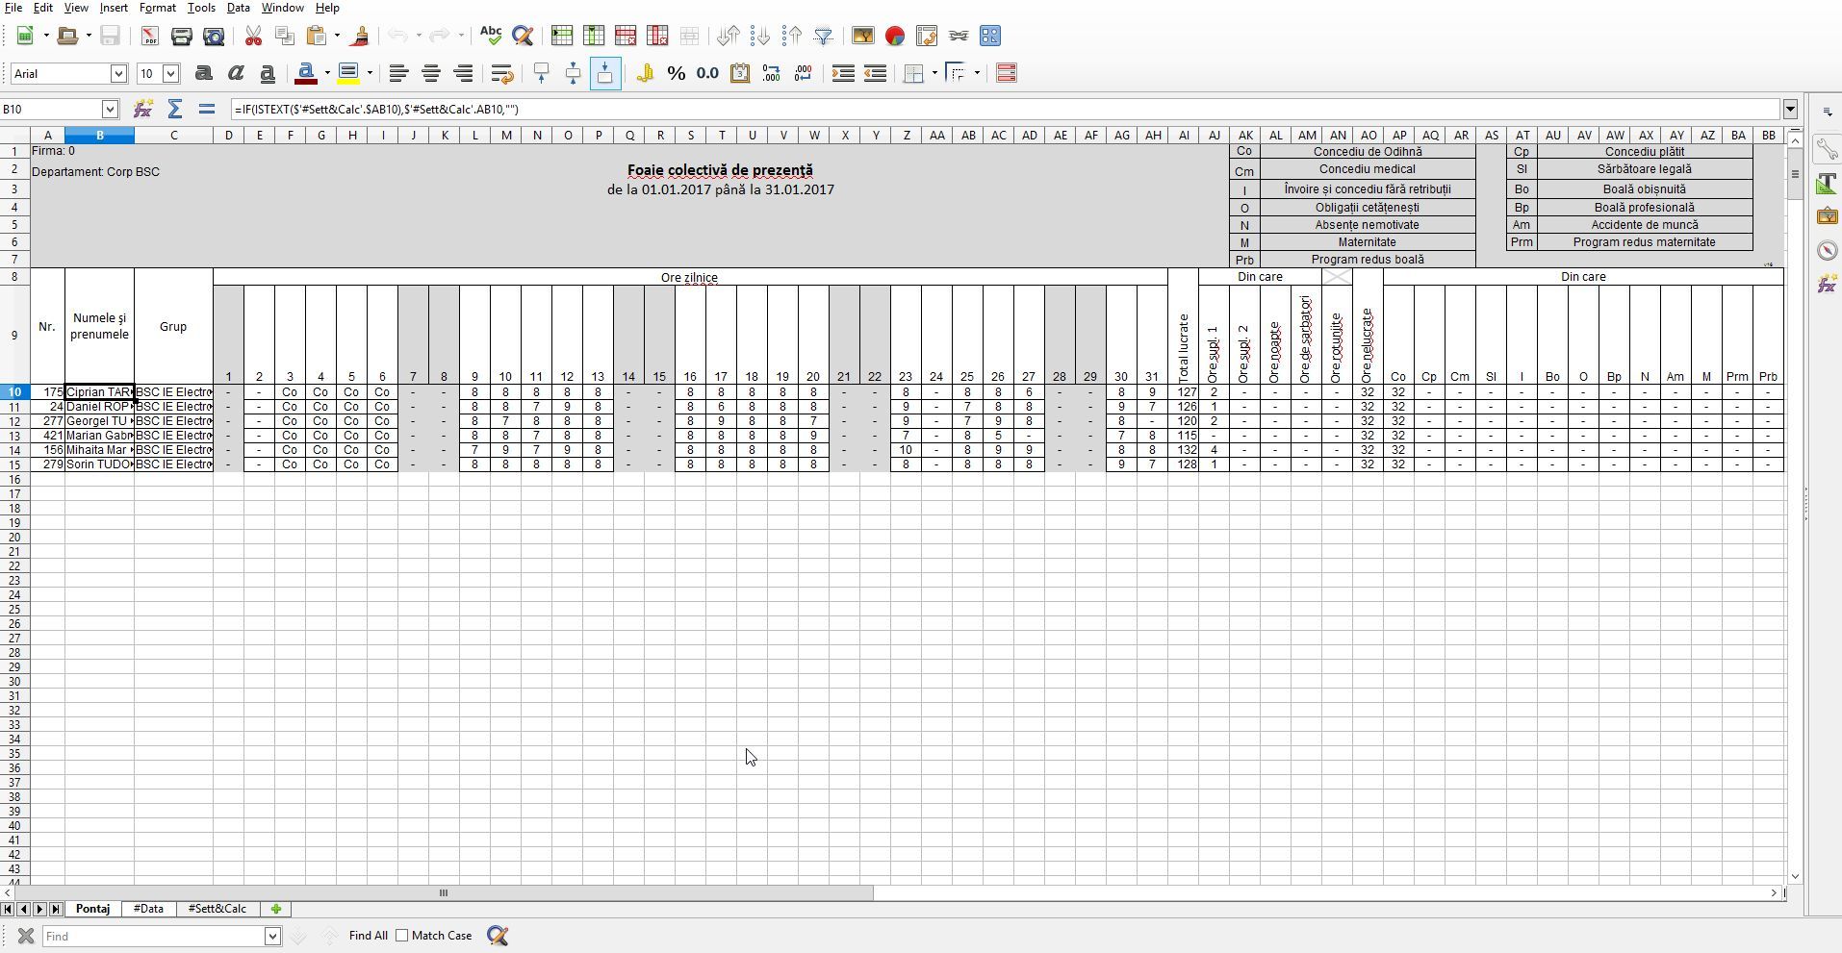Viewport: 1842px width, 953px height.
Task: Enable the Match Case checkbox
Action: [x=402, y=936]
